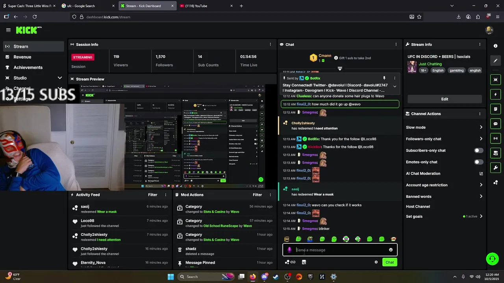The width and height of the screenshot is (504, 283).
Task: Click the Edit stream info button
Action: (445, 99)
